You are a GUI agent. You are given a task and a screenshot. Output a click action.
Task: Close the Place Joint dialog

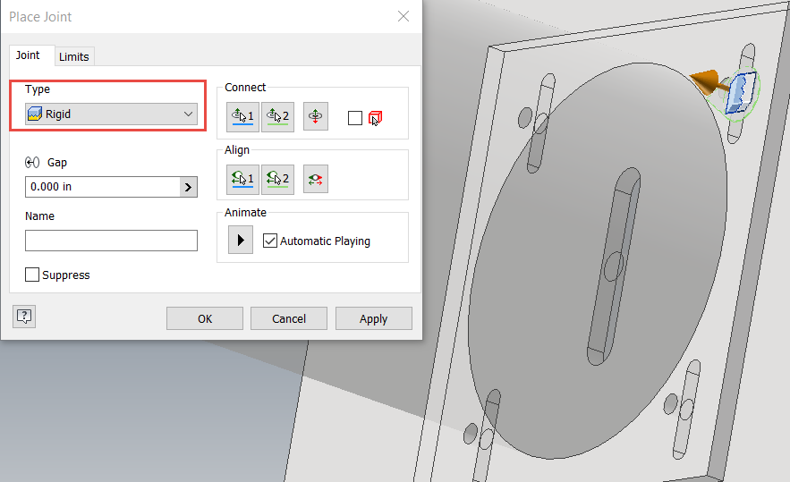click(x=403, y=16)
